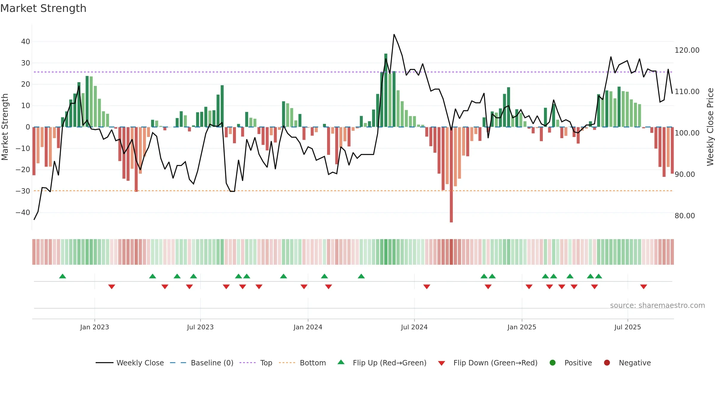Image resolution: width=715 pixels, height=402 pixels.
Task: Click the Jan 2023 axis label
Action: [x=94, y=327]
